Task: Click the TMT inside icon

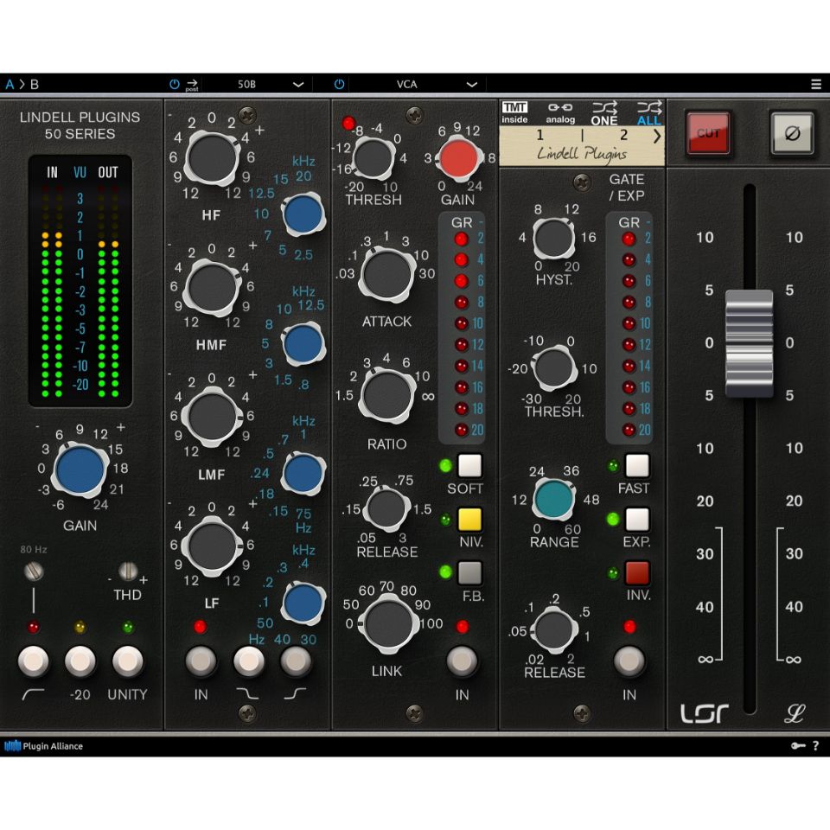Action: (x=514, y=112)
